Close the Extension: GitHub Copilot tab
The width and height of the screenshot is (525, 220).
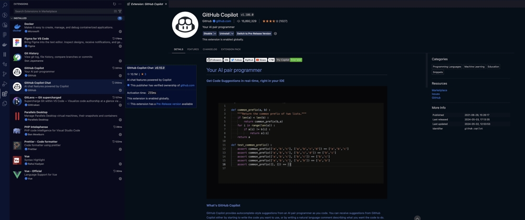tap(166, 4)
